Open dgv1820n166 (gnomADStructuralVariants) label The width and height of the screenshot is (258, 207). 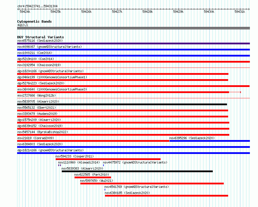click(x=50, y=71)
